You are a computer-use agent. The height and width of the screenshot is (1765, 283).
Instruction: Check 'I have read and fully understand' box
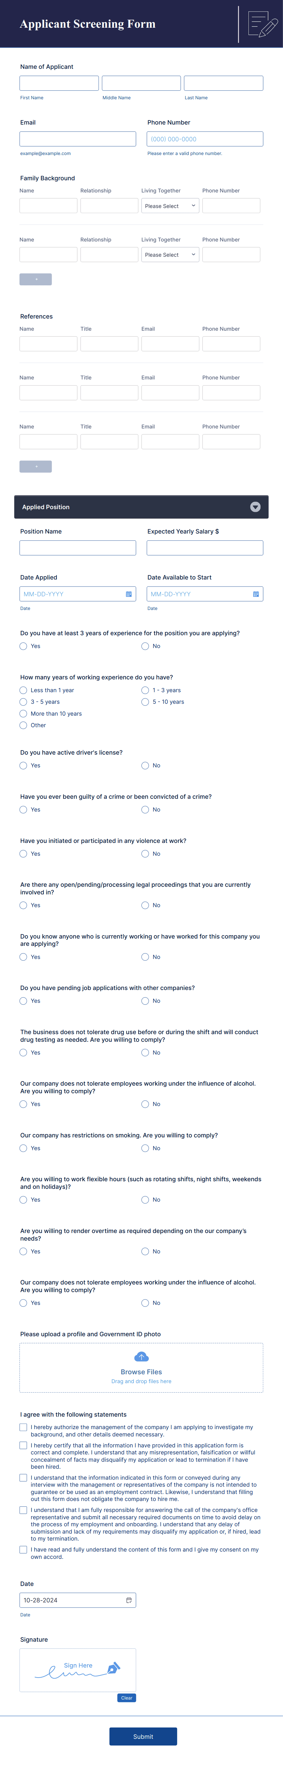23,1549
